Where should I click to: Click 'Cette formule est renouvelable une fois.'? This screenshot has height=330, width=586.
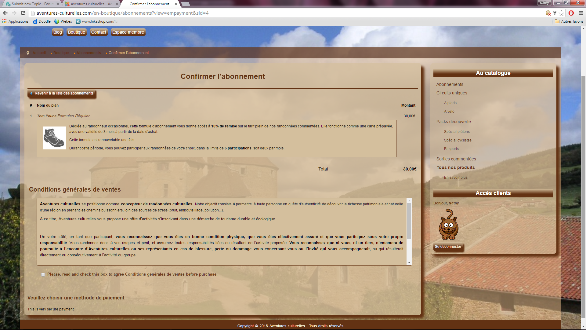(102, 140)
